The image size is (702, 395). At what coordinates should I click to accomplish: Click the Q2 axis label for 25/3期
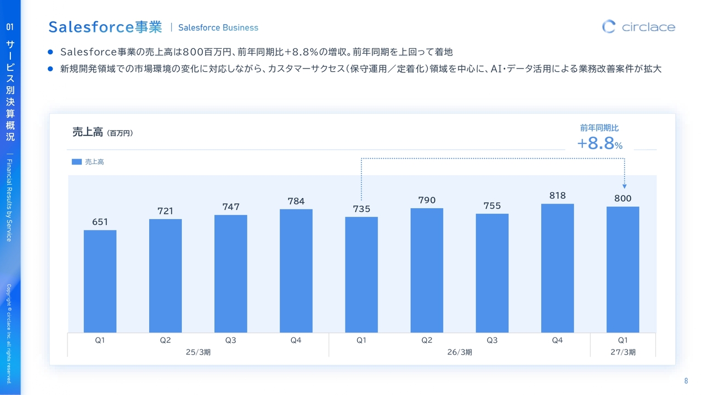tap(165, 340)
